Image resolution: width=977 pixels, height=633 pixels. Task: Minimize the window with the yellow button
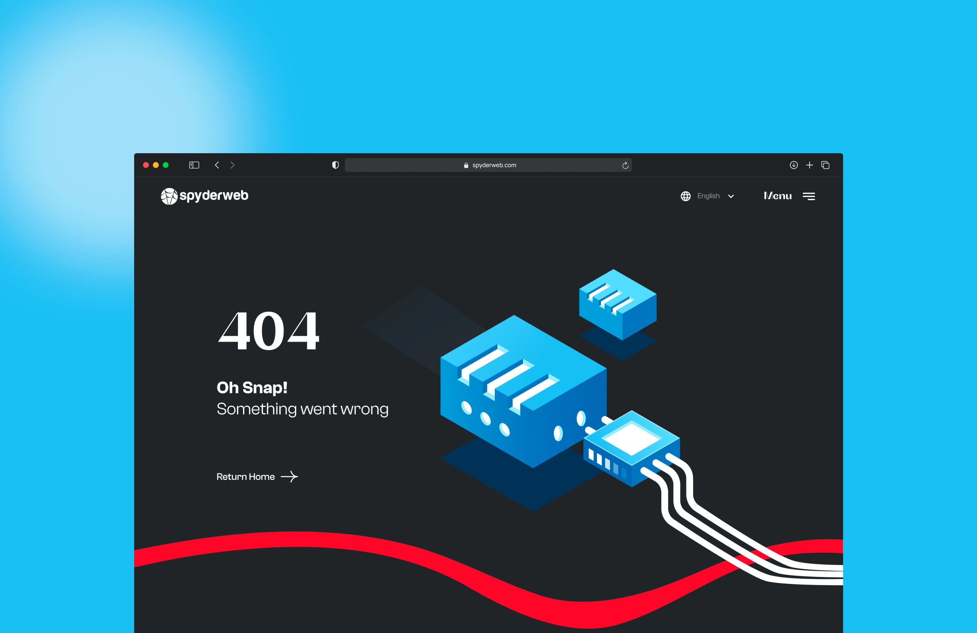pyautogui.click(x=156, y=165)
